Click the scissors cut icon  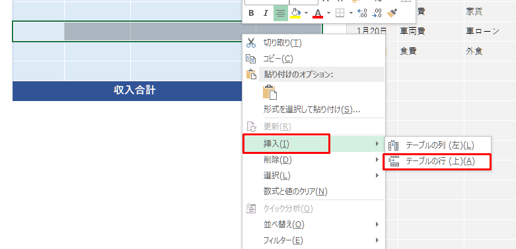(251, 43)
